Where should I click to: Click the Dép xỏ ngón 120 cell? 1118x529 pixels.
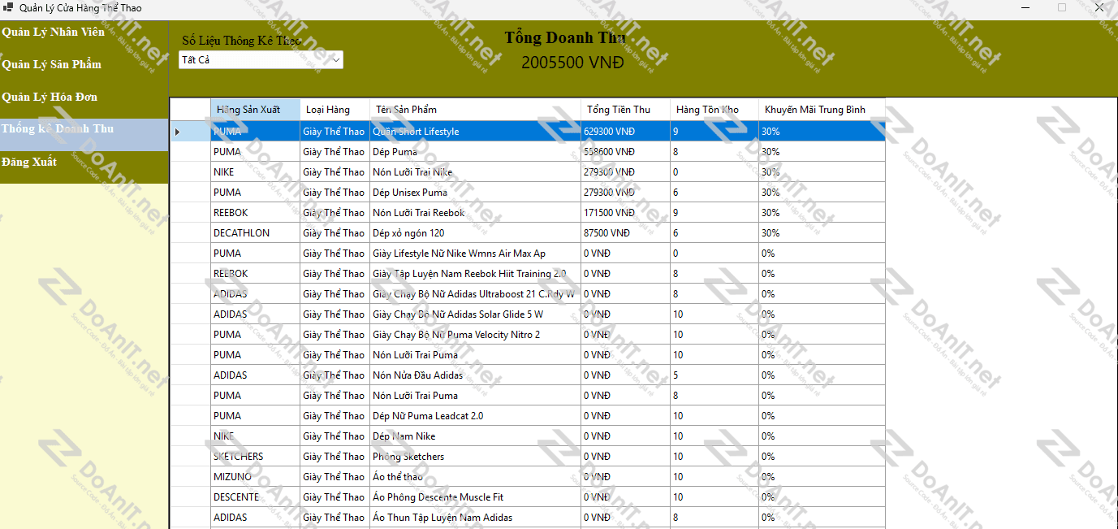[475, 233]
